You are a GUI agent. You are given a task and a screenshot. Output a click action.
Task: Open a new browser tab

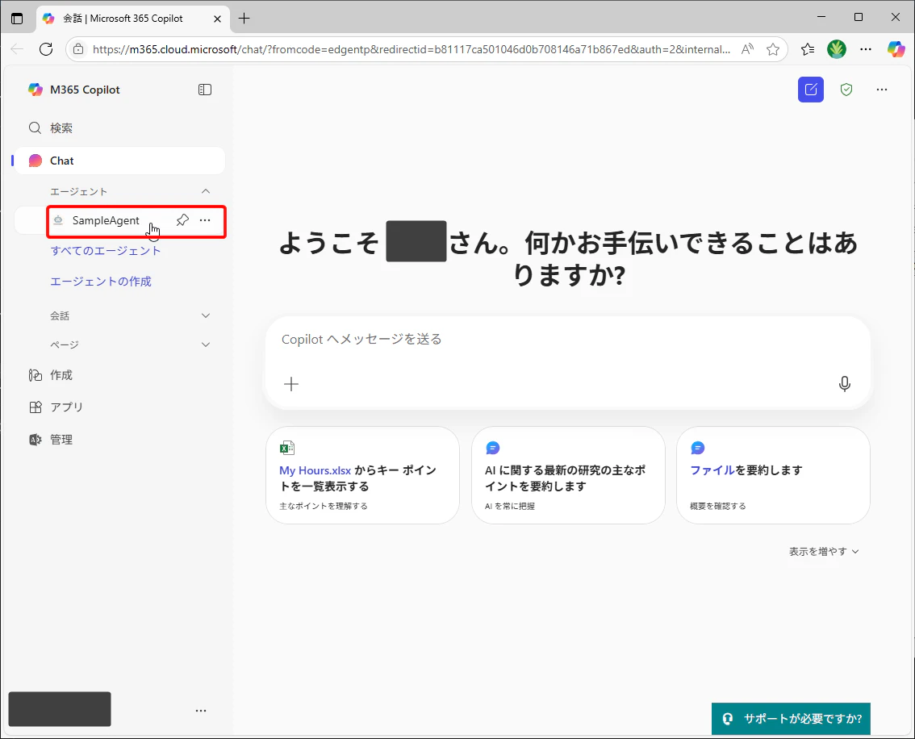pos(244,19)
